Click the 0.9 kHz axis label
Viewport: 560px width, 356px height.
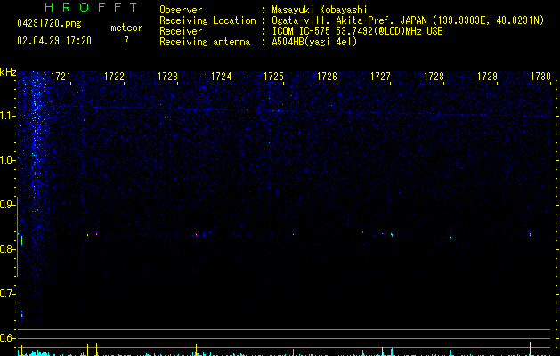tap(7, 205)
